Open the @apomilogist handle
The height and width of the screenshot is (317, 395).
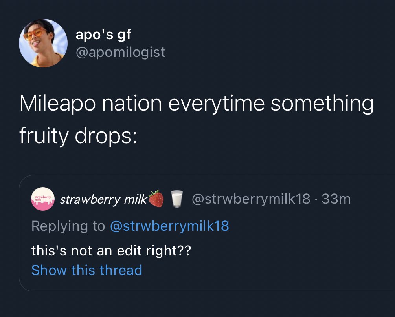(120, 52)
